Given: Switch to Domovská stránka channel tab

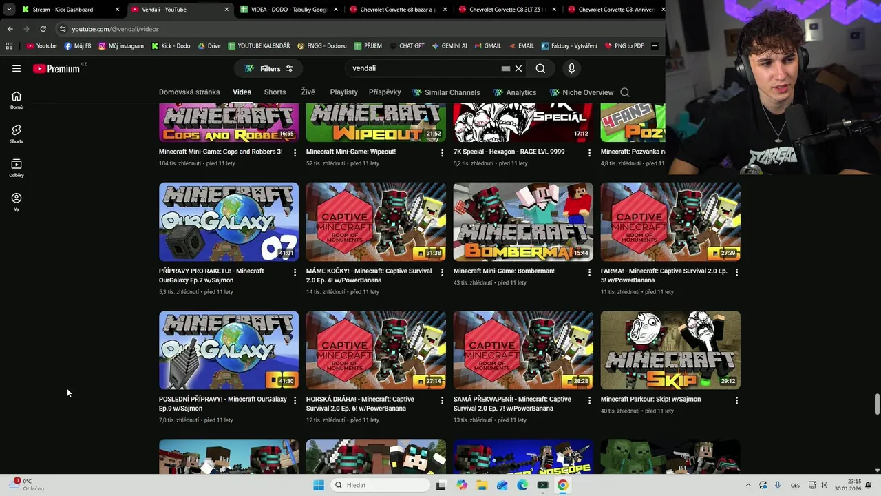Looking at the screenshot, I should click(189, 92).
